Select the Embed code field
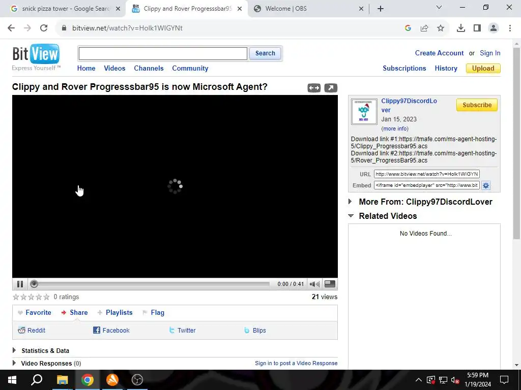The image size is (521, 390). [426, 185]
